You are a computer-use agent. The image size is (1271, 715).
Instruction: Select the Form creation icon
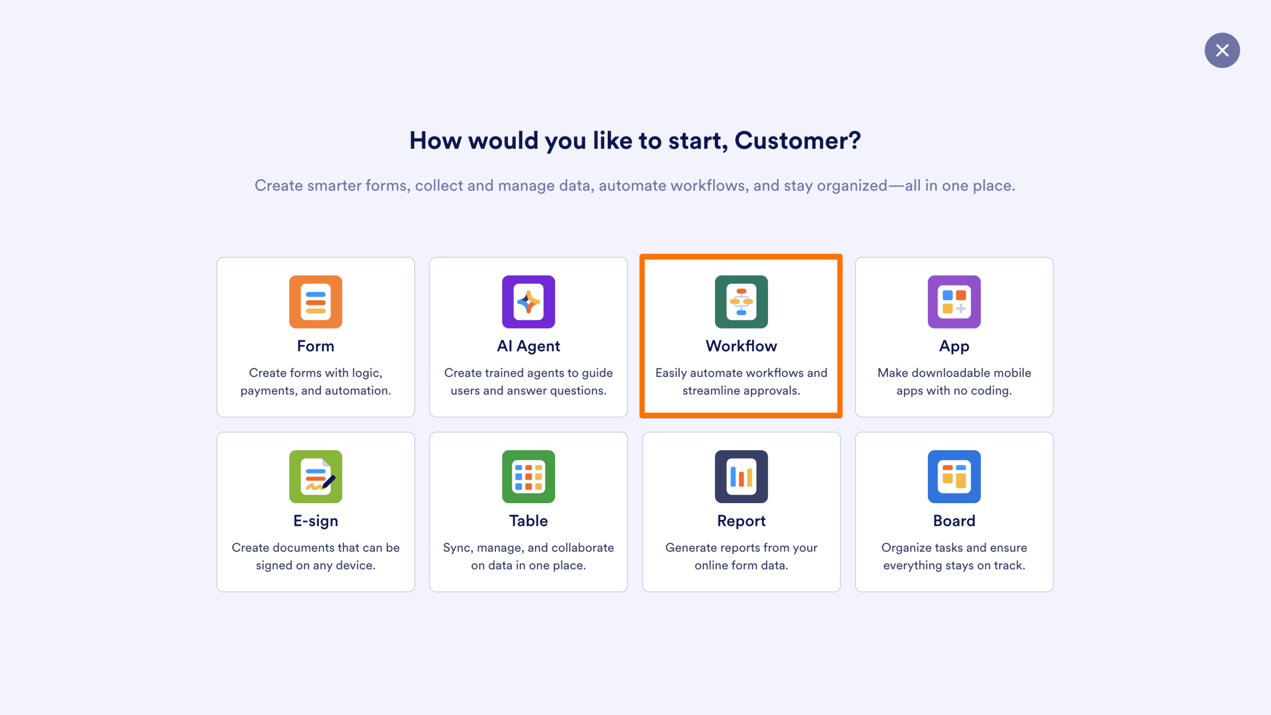[316, 302]
